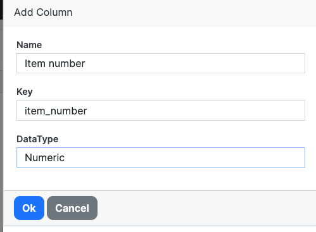Image resolution: width=316 pixels, height=232 pixels.
Task: Click empty space inside the DataType field
Action: [184, 157]
